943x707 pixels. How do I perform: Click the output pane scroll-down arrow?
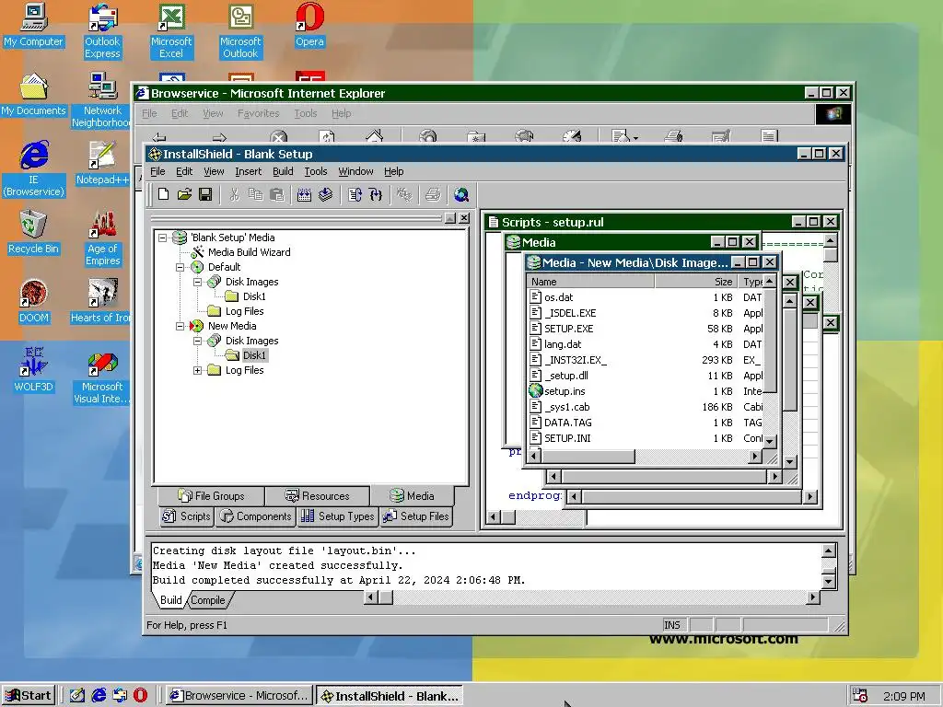pos(829,582)
